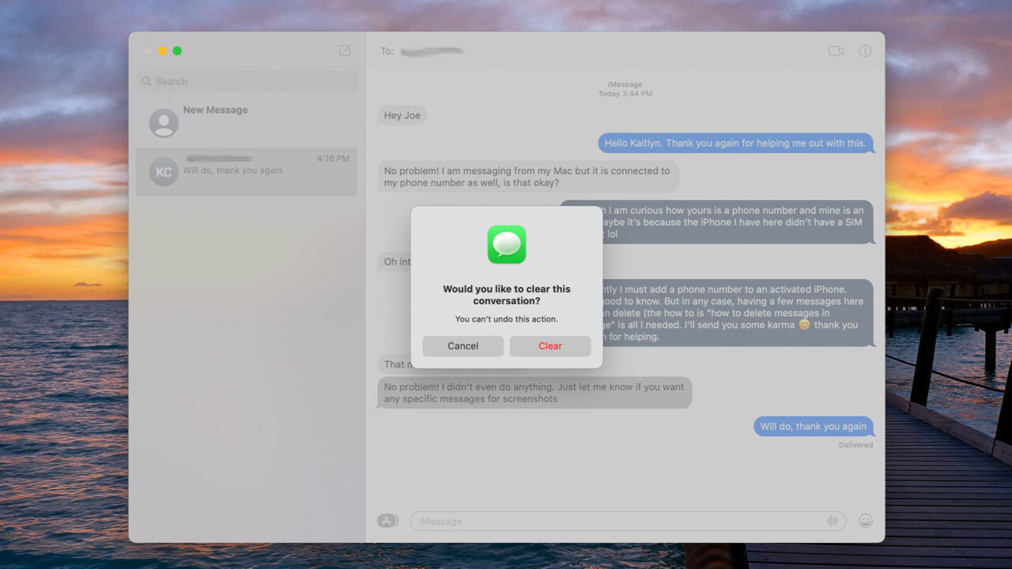The width and height of the screenshot is (1012, 569).
Task: Confirm with the red Clear button
Action: (x=549, y=345)
